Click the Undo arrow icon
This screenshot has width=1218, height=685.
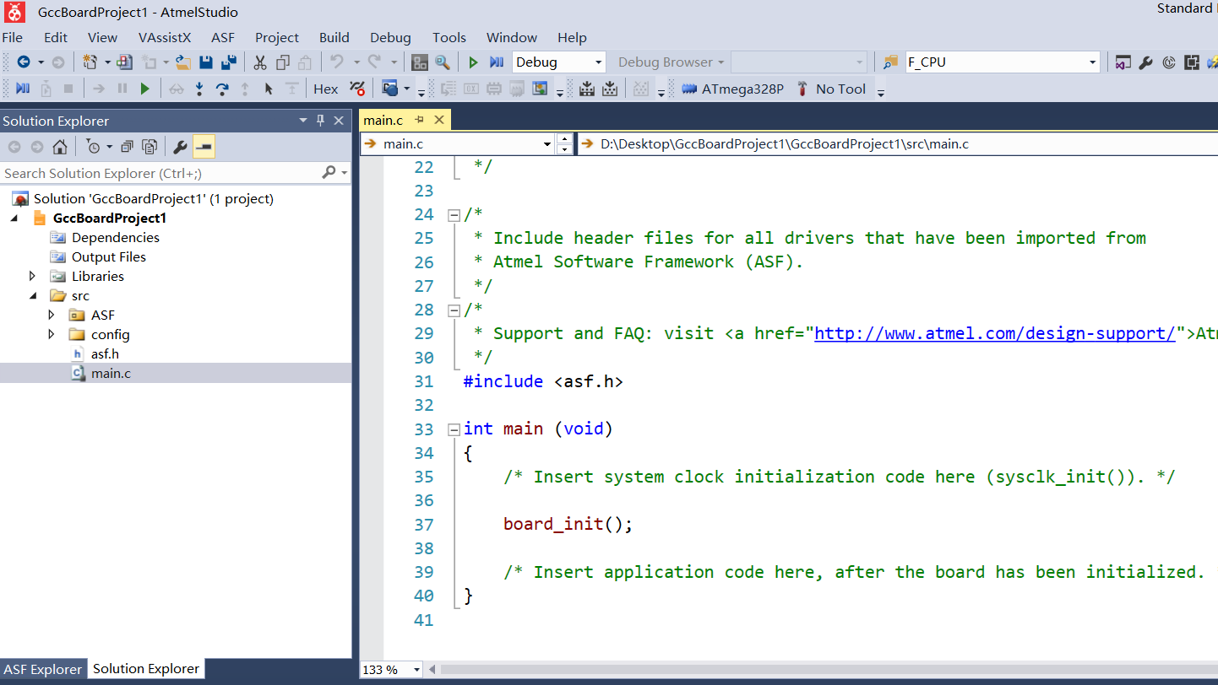click(x=337, y=62)
